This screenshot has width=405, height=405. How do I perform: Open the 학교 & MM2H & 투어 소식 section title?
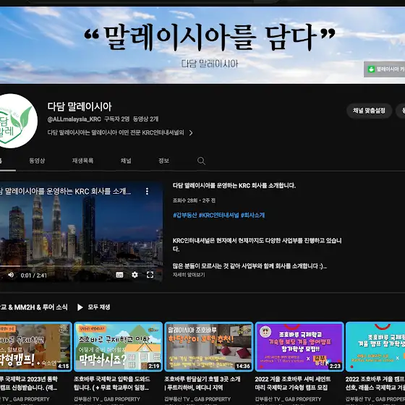click(x=34, y=307)
